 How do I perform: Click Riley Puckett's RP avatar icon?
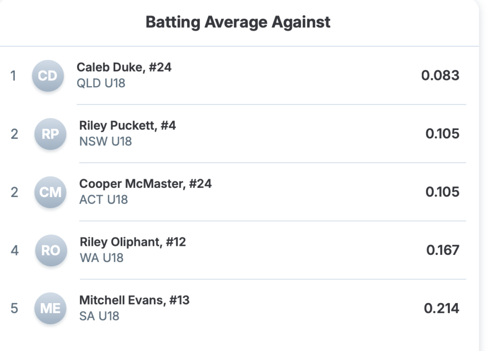point(50,134)
